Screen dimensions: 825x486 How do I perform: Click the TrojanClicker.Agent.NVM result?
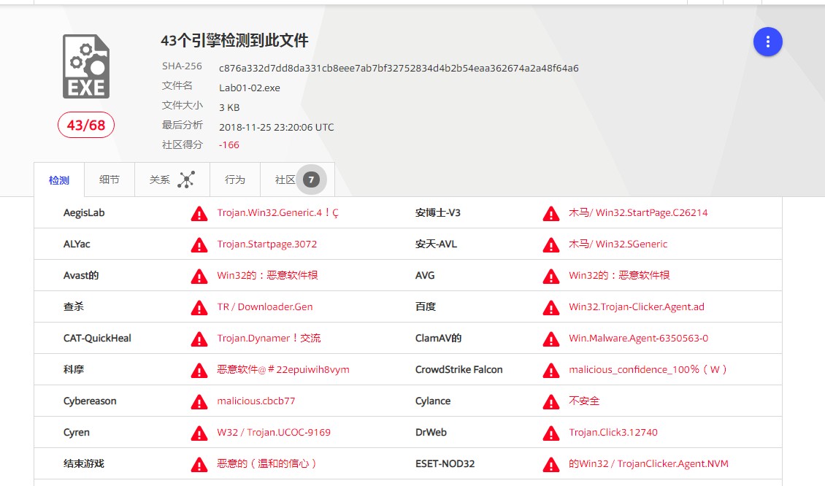pos(648,463)
